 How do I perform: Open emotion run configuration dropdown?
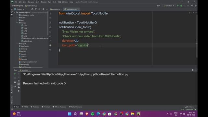(169, 6)
